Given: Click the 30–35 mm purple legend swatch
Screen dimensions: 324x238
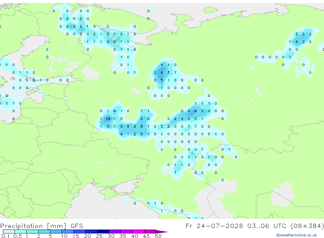Looking at the screenshot, I should tap(115, 232).
